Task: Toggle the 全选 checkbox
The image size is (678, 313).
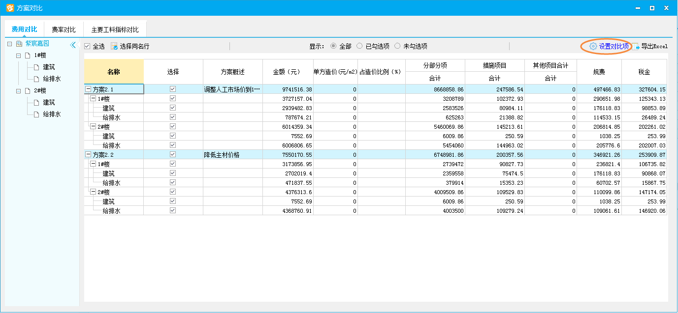Action: 87,46
